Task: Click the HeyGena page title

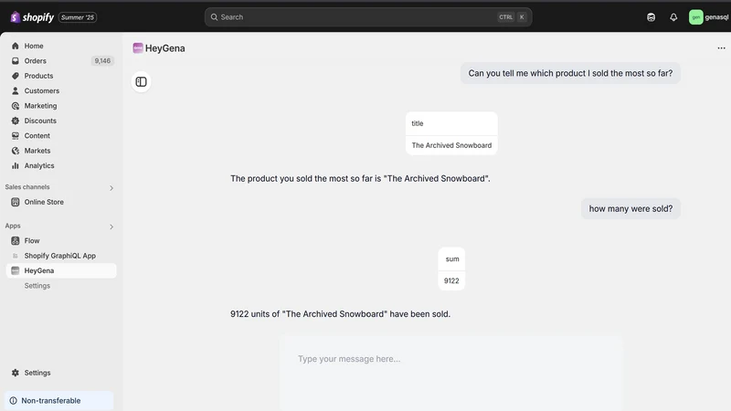Action: point(165,48)
